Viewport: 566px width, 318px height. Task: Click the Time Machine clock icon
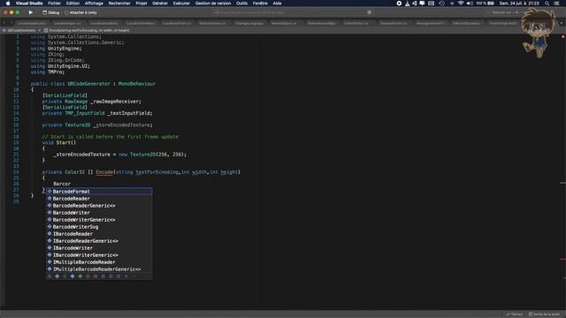point(442,4)
